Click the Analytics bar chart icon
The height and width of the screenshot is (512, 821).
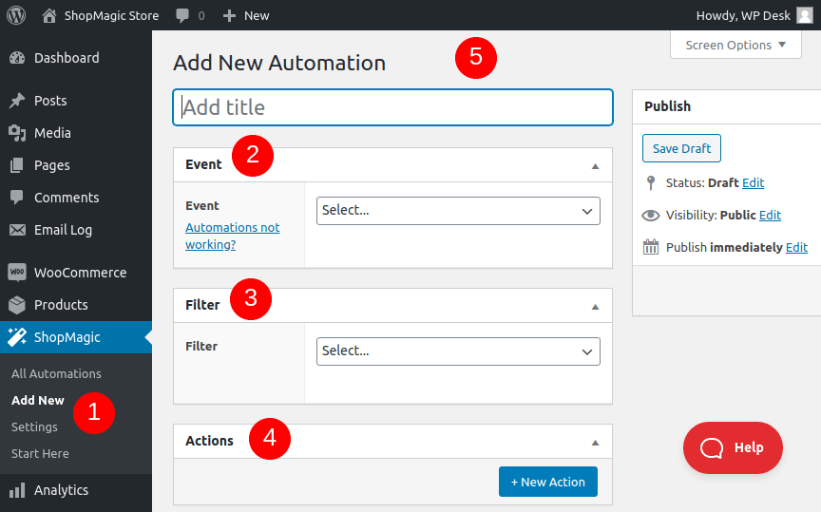pyautogui.click(x=17, y=490)
